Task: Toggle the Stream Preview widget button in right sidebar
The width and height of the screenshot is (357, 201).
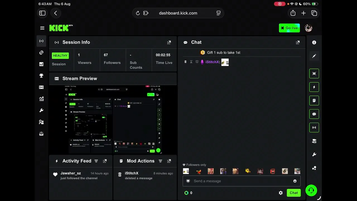Action: tap(314, 73)
